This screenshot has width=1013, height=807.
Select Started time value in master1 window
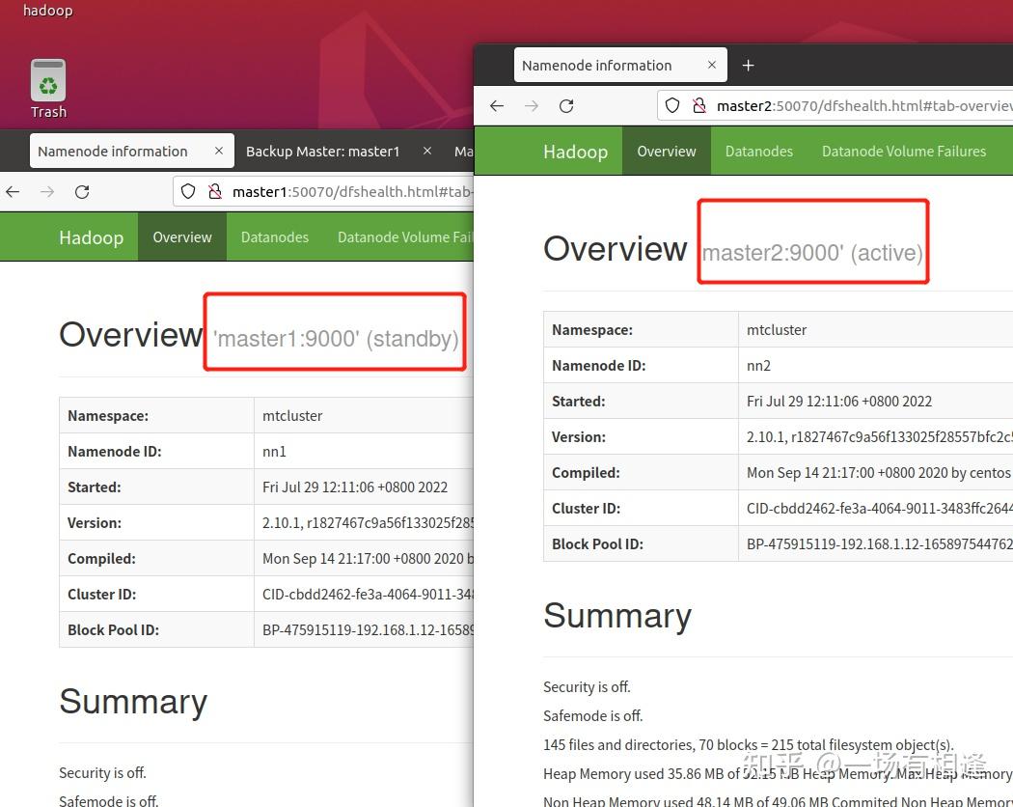355,487
